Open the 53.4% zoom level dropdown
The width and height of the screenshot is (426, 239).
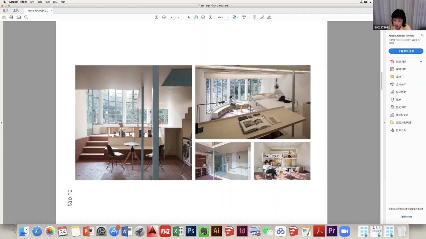pyautogui.click(x=222, y=17)
